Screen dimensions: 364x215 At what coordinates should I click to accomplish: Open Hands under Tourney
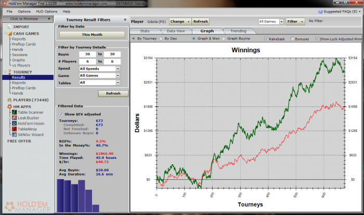point(17,93)
